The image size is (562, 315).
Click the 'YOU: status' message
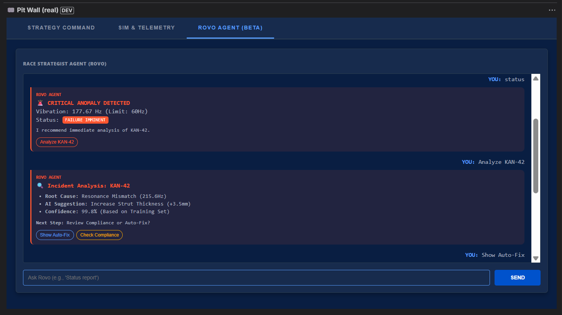506,79
